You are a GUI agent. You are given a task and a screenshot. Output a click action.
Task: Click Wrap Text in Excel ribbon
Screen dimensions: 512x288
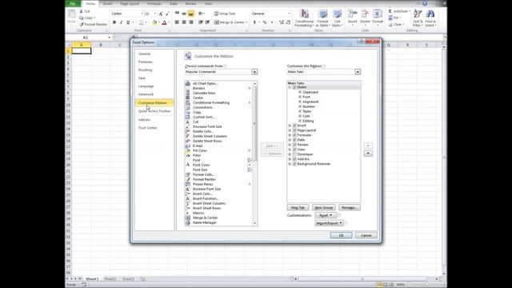225,14
